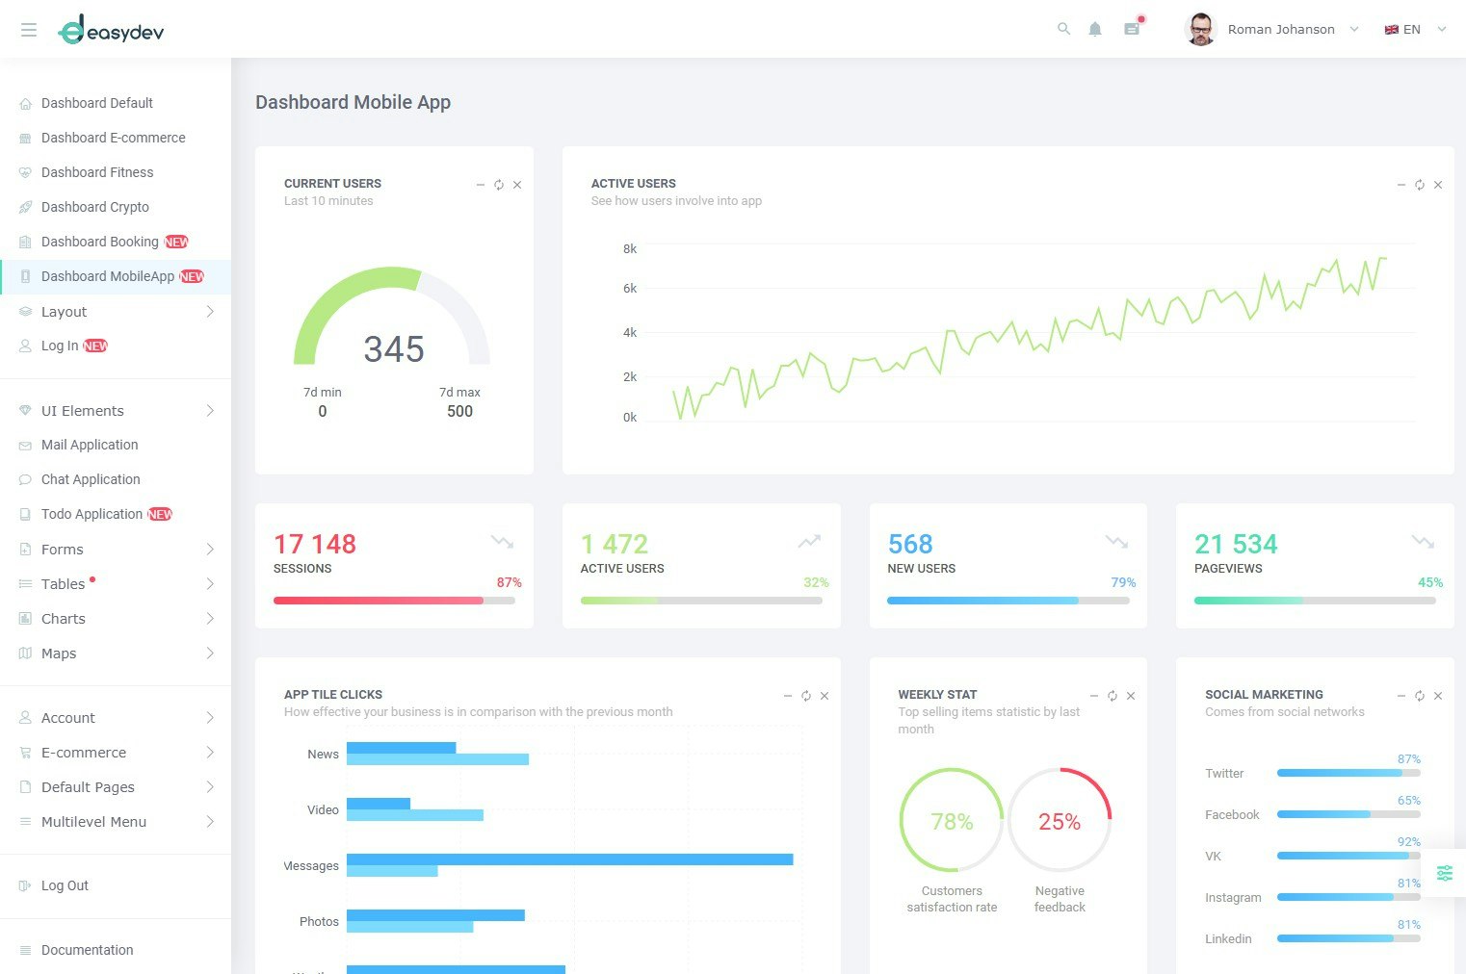This screenshot has height=974, width=1466.
Task: Refresh the App Tile Clicks panel
Action: coord(806,696)
